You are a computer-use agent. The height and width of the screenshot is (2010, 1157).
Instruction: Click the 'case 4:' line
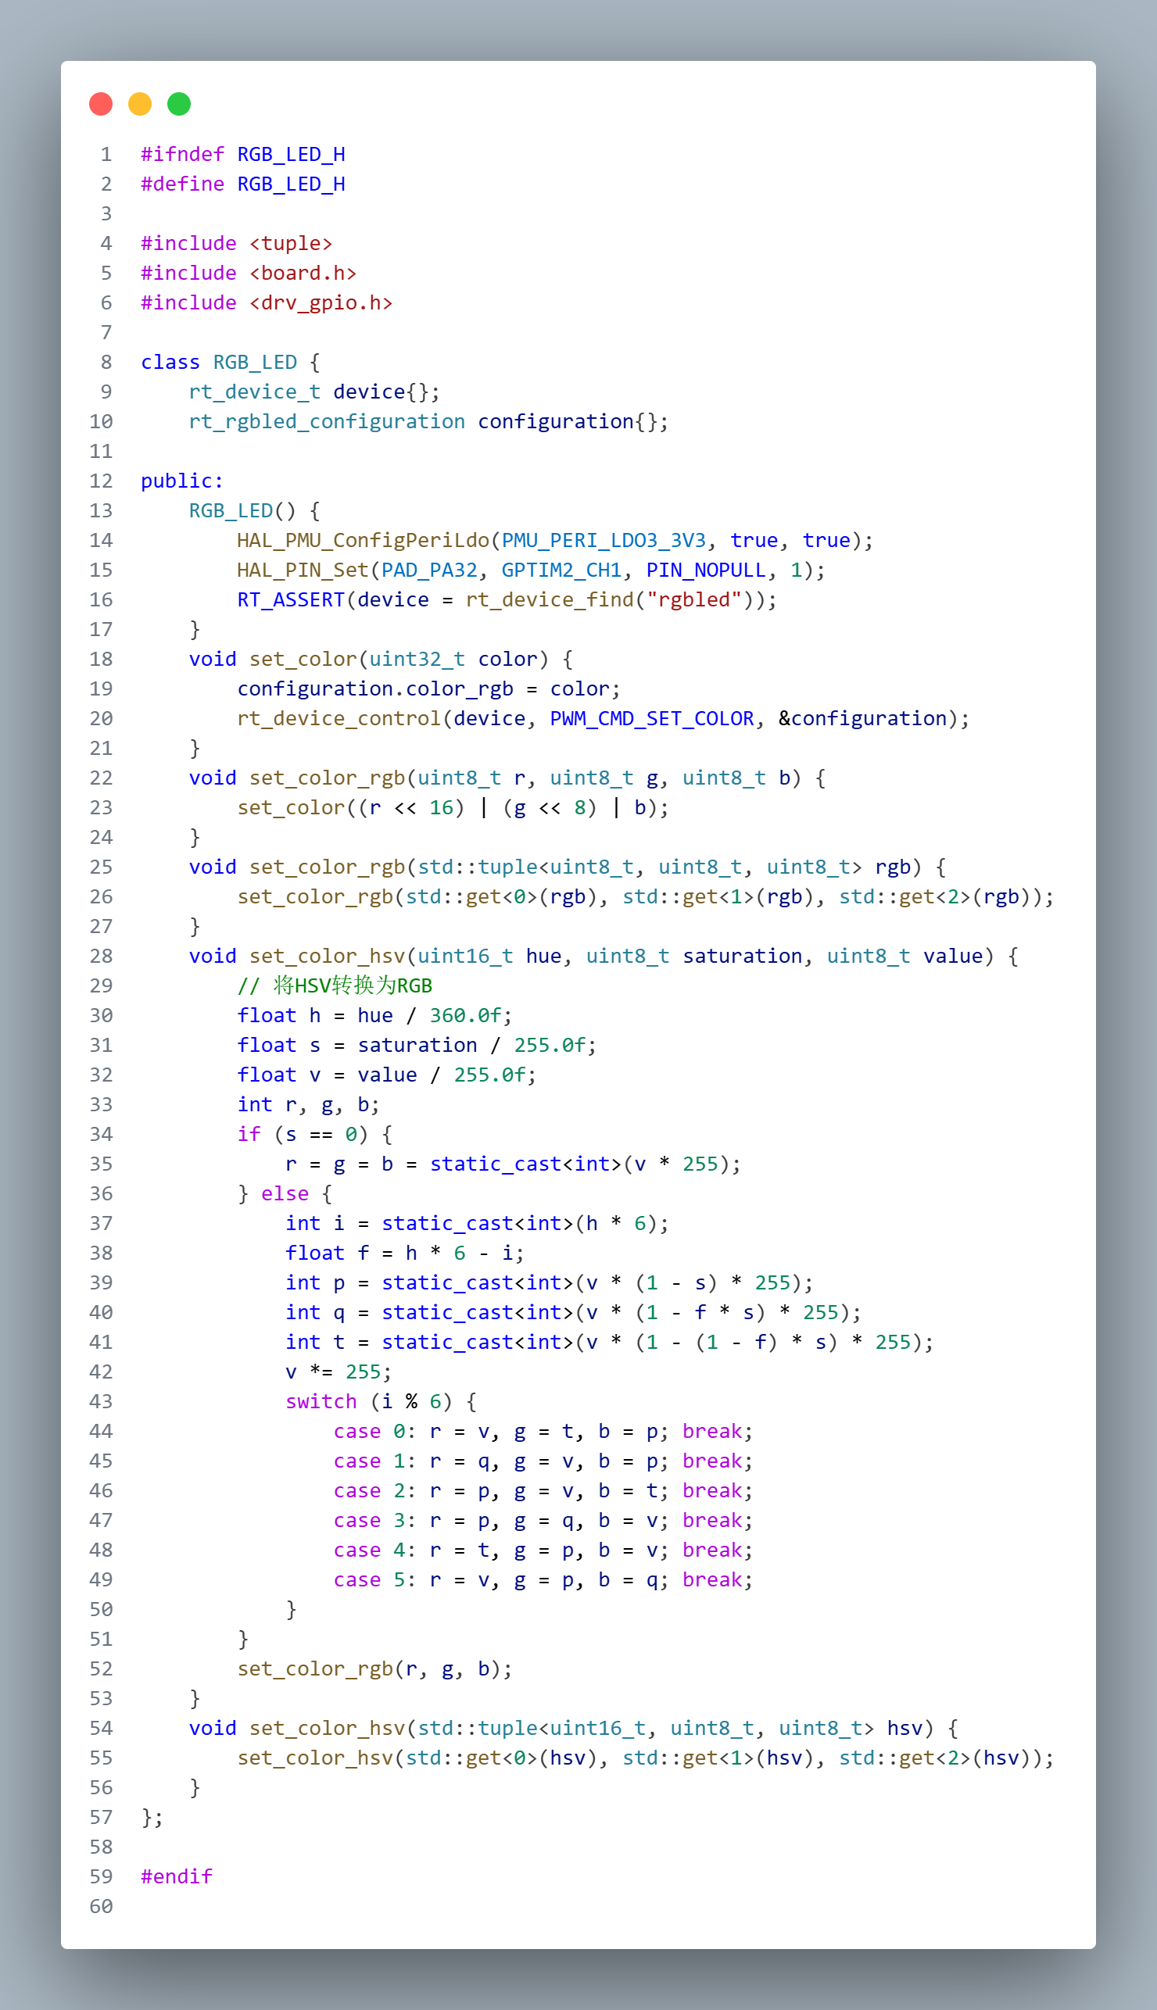(543, 1550)
